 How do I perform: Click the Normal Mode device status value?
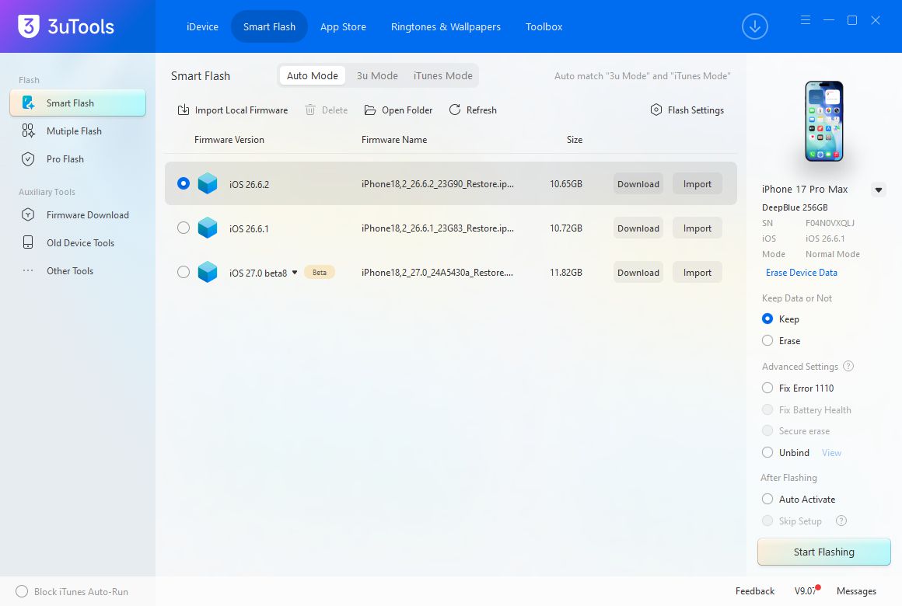pos(832,254)
